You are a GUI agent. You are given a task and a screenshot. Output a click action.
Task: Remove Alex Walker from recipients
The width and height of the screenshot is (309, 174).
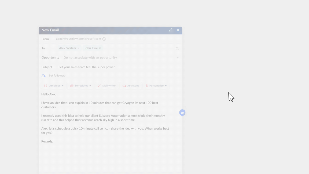78,48
